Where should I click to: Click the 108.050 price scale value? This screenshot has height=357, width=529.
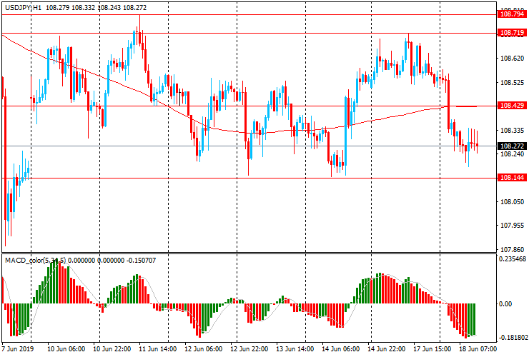[x=512, y=201]
